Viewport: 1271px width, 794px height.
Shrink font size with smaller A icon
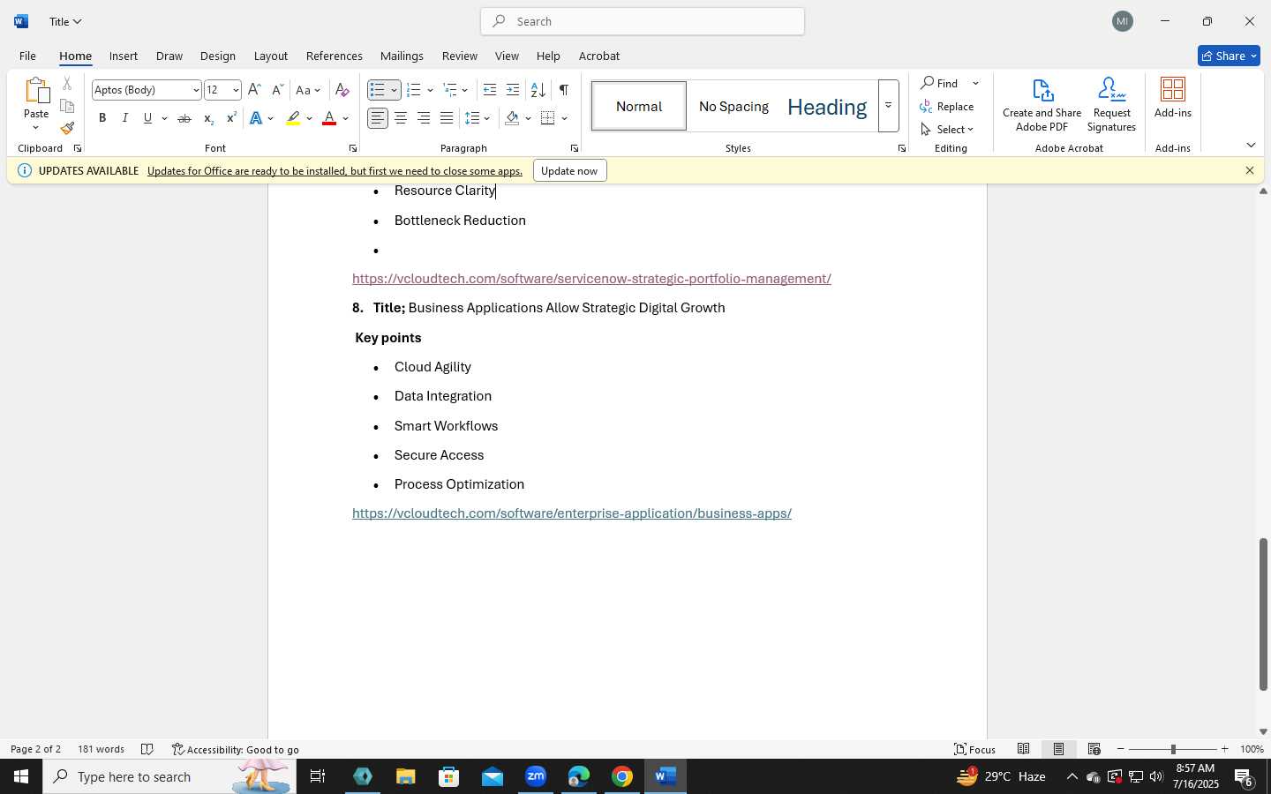click(x=277, y=90)
